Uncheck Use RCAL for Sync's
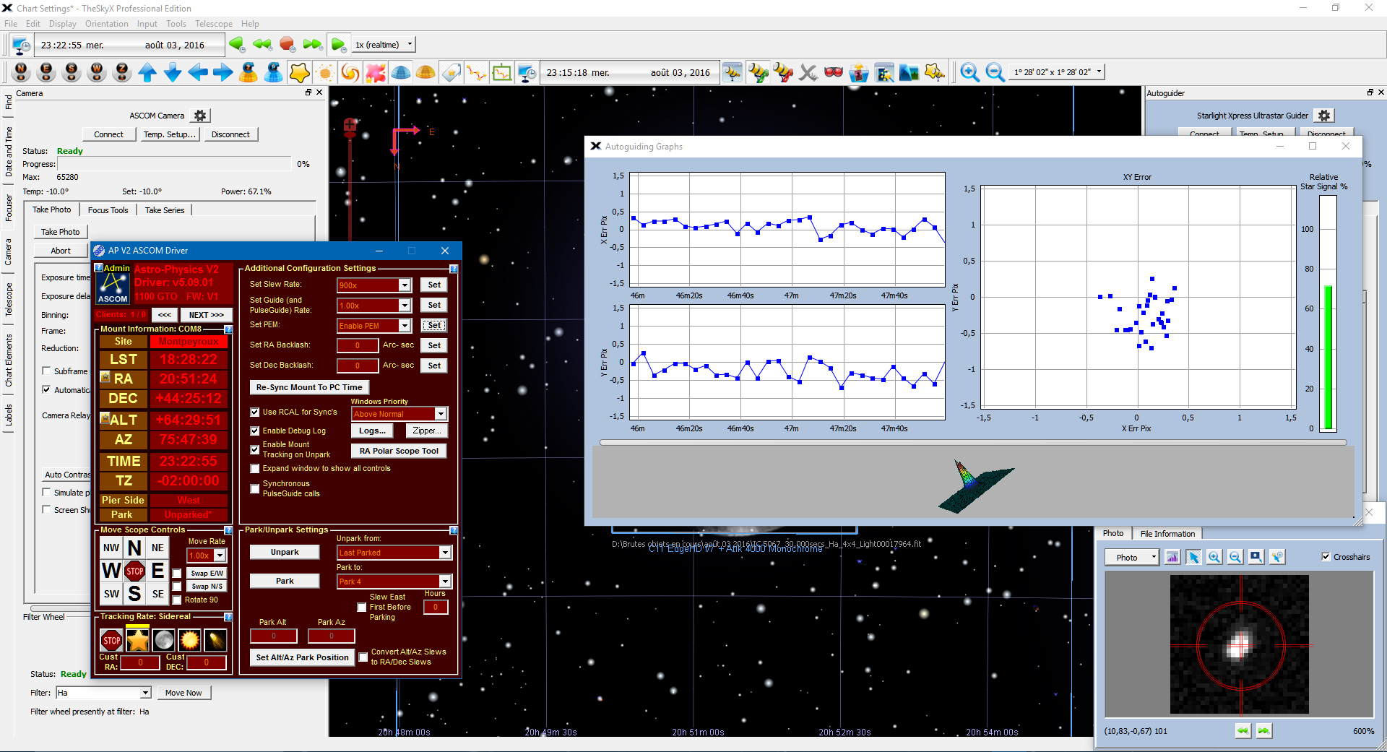Screen dimensions: 1387x752 [255, 412]
